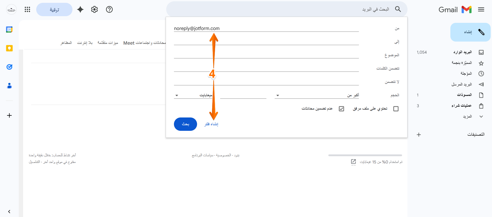492x217 pixels.
Task: Click the 'التصنيفات' labels heading
Action: click(476, 134)
